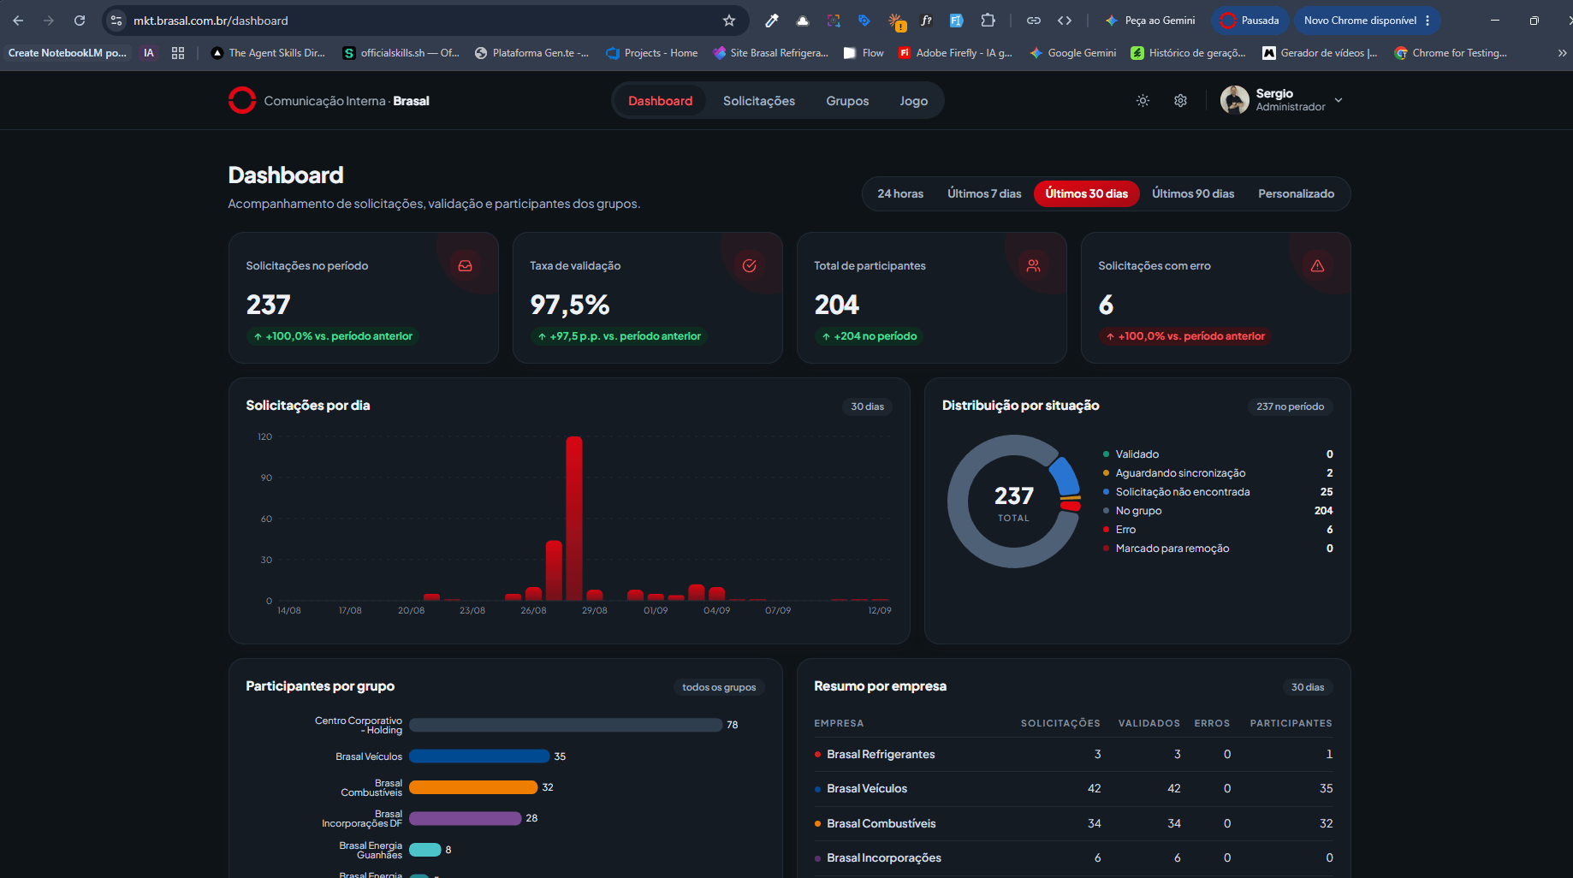Click Brasal Incorporações table row
The width and height of the screenshot is (1573, 878).
(x=1073, y=857)
